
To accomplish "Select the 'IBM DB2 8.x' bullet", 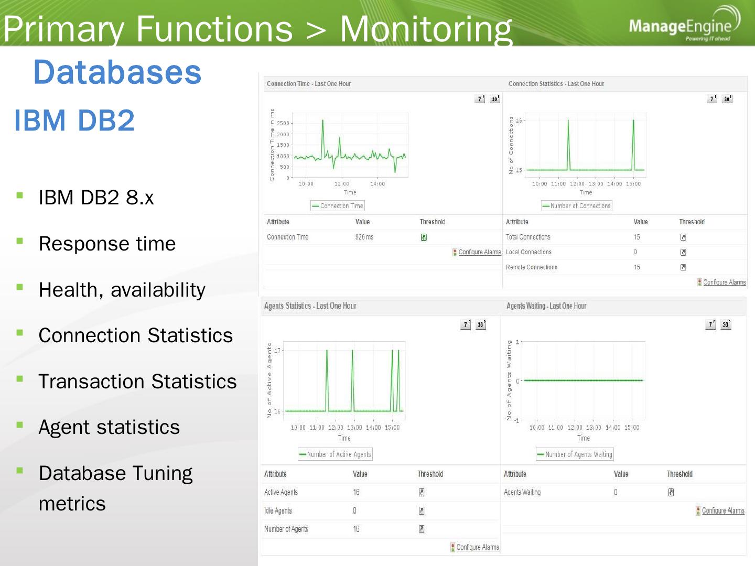I will coord(96,198).
